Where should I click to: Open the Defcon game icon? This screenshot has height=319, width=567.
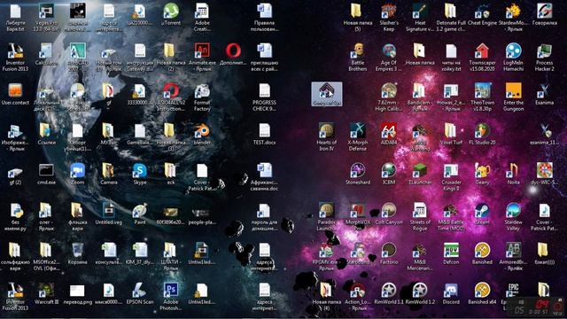pos(451,253)
